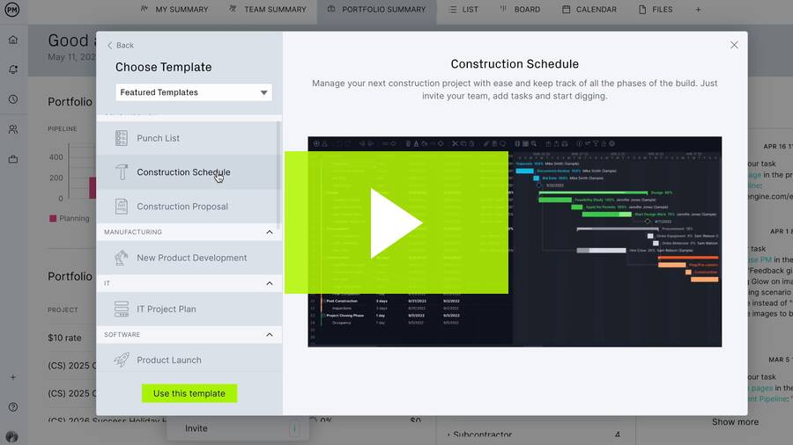Go back from Choose Template
Viewport: 793px width, 445px height.
[x=121, y=46]
